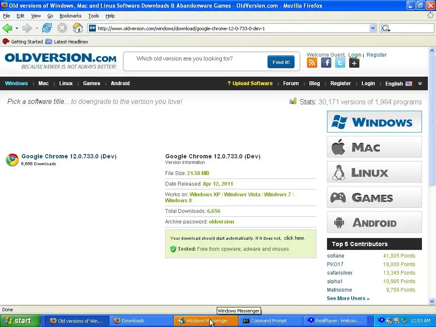Open the Getting Started bookmark
436x327 pixels.
click(x=23, y=42)
